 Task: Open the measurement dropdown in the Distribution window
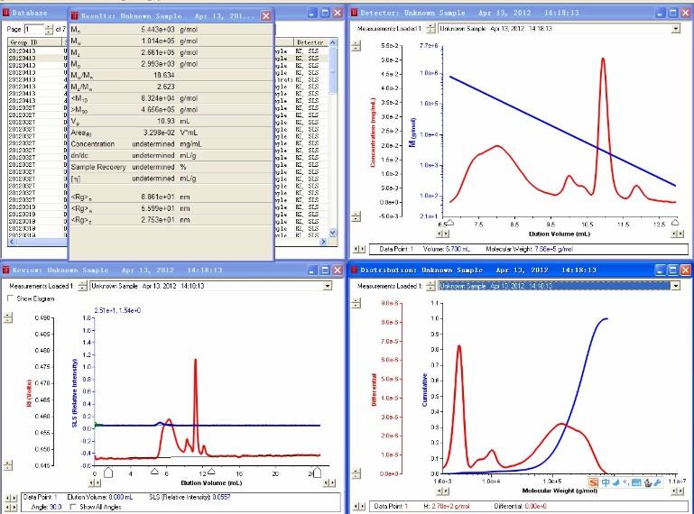[675, 286]
